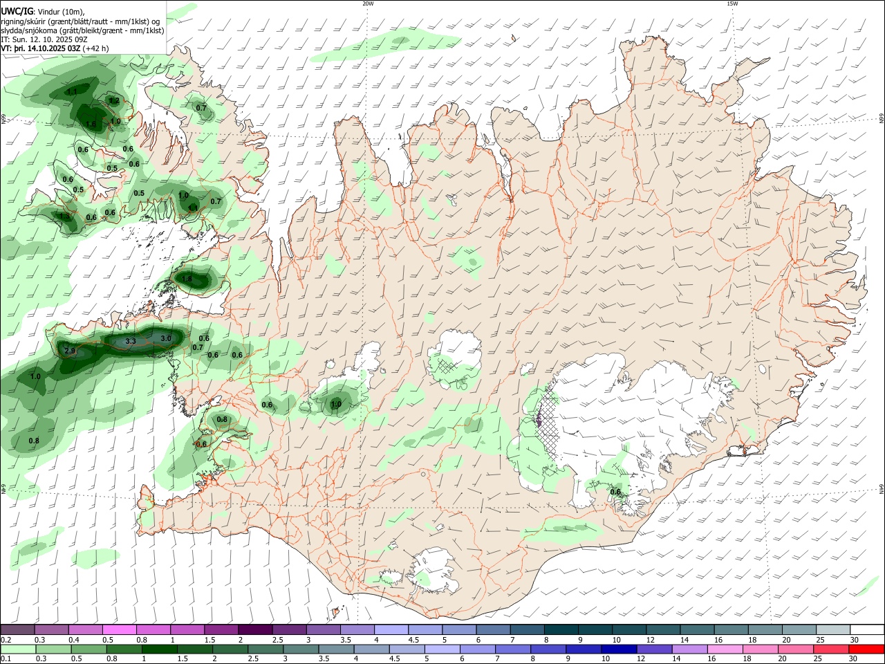Select the '1.2' precipitation value on the map
The height and width of the screenshot is (664, 885).
click(114, 101)
